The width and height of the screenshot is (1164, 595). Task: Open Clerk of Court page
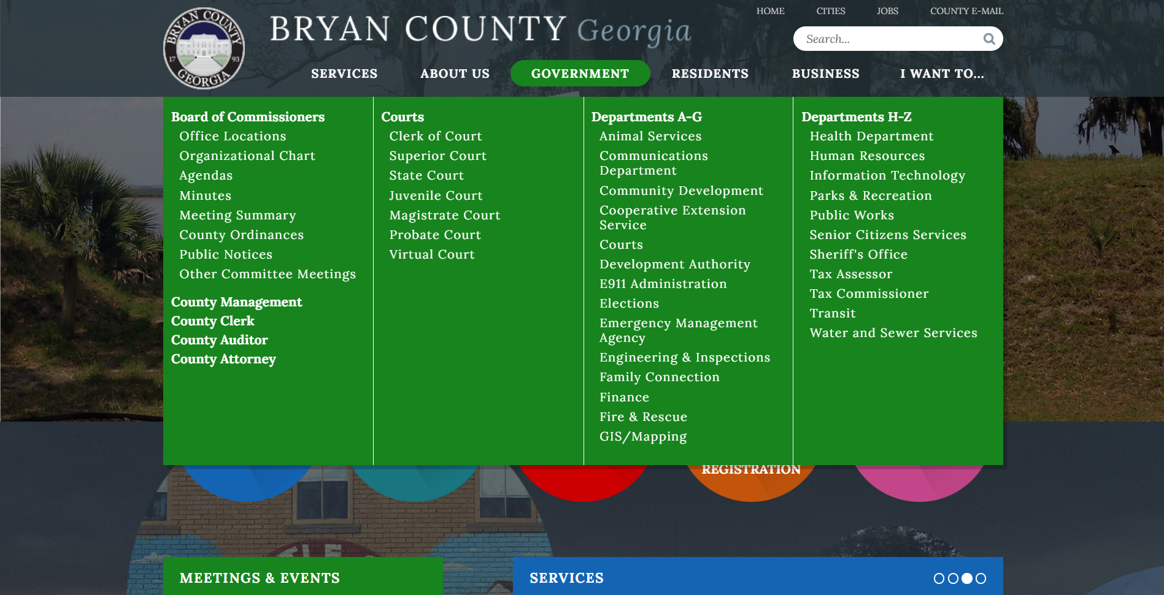click(x=436, y=136)
